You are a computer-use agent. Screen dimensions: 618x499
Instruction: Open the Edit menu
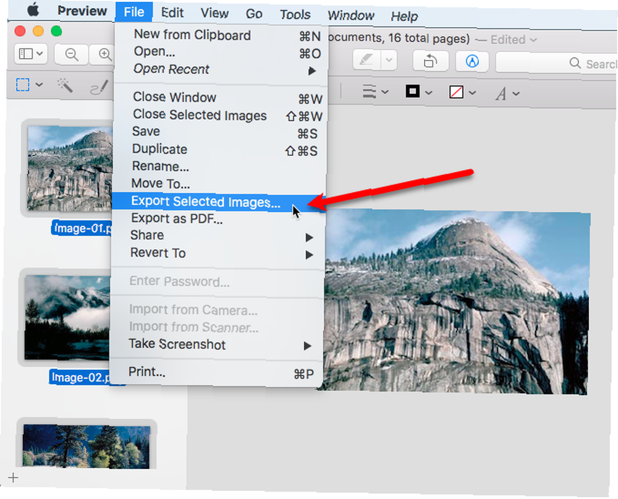pos(172,12)
